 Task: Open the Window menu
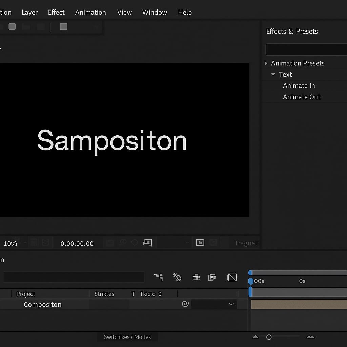point(155,12)
